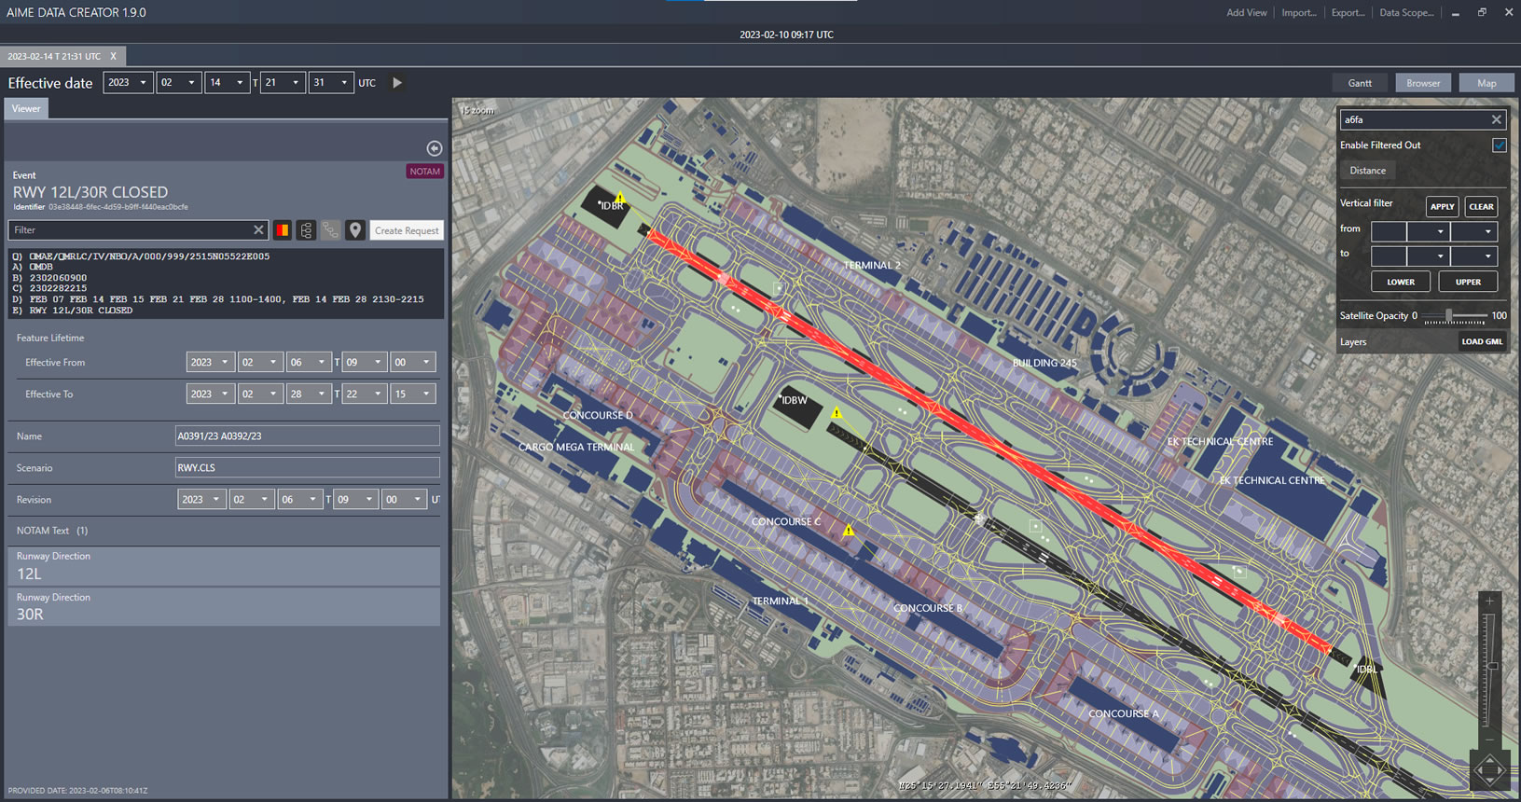Click the red-yellow color highlight icon

tap(282, 230)
